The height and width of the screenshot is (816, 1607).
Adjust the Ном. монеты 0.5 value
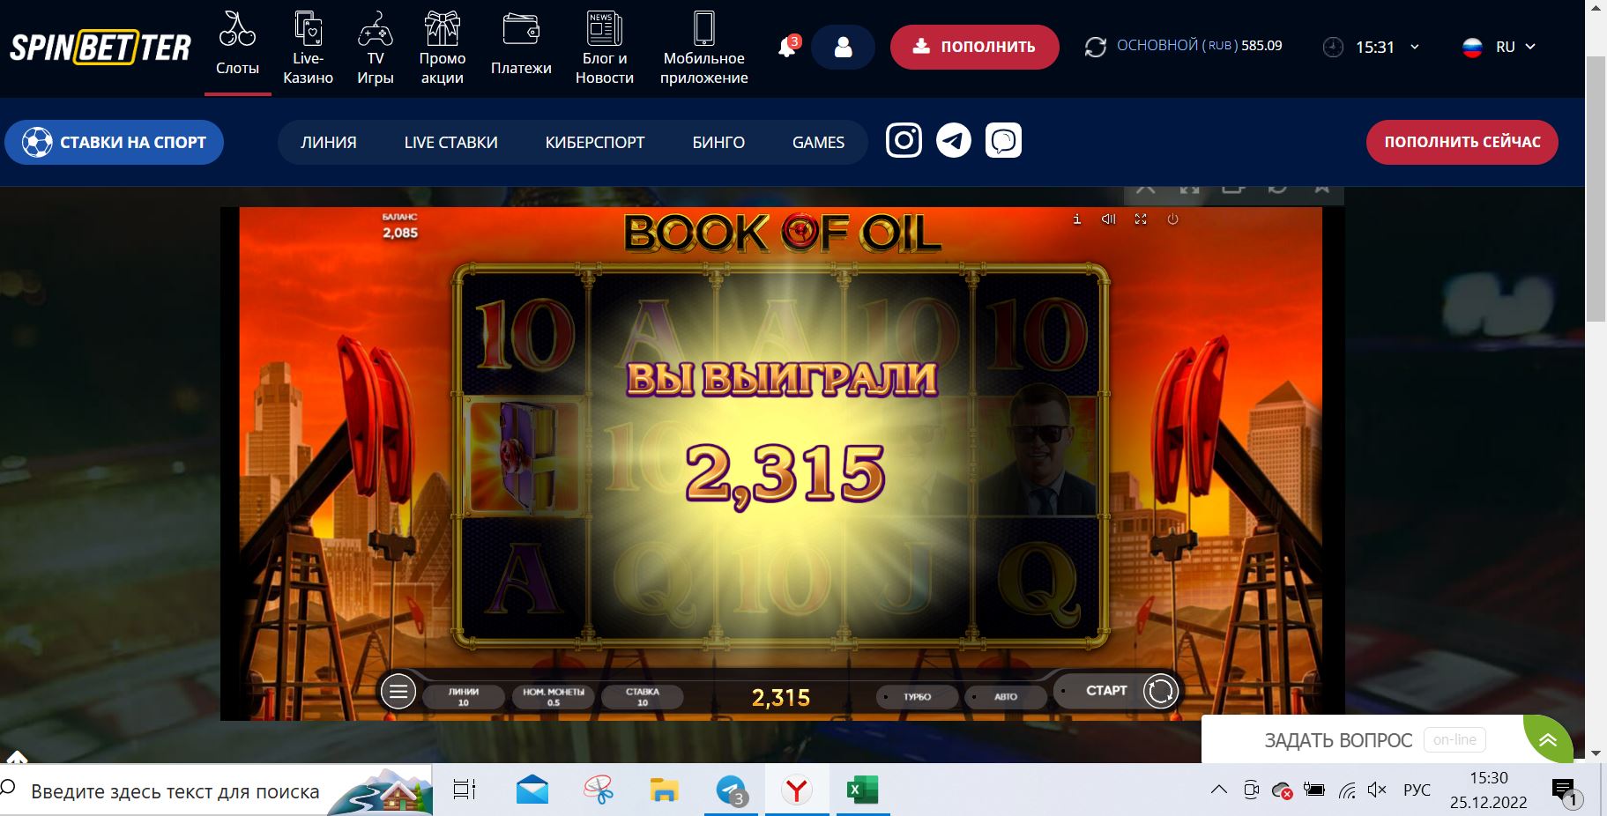point(554,696)
